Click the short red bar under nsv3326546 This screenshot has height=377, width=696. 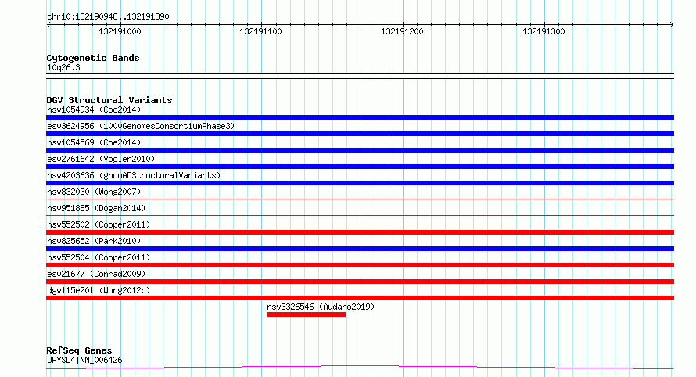[307, 314]
